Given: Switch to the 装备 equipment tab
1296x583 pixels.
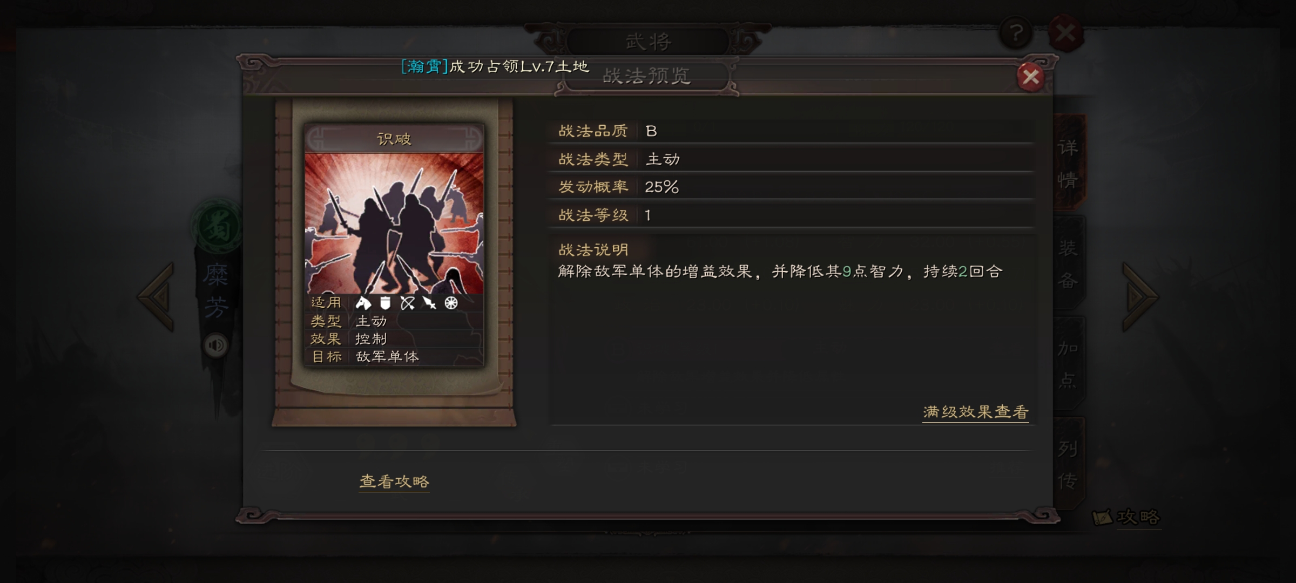Looking at the screenshot, I should (x=1068, y=264).
